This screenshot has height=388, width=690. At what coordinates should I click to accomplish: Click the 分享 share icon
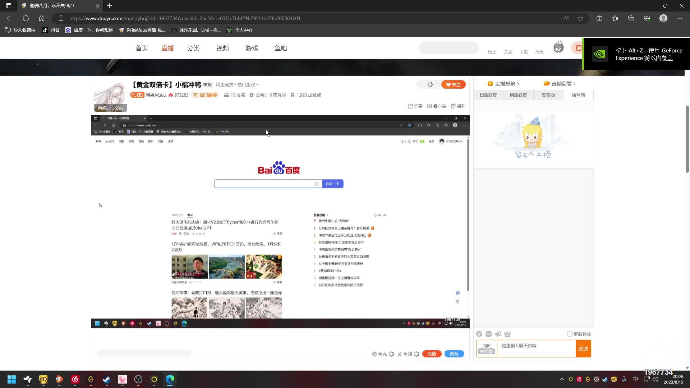click(x=415, y=106)
